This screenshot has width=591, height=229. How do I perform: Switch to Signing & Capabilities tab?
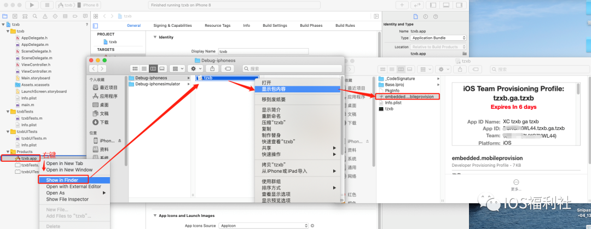coord(172,26)
